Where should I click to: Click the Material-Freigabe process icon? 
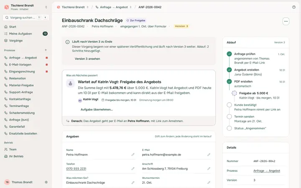(x=6, y=85)
